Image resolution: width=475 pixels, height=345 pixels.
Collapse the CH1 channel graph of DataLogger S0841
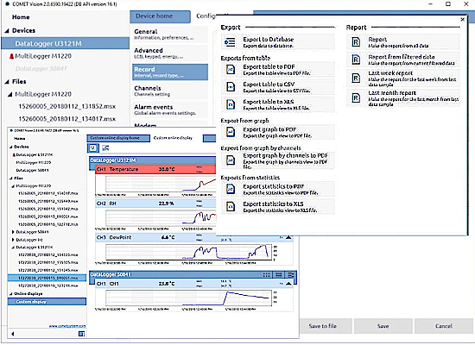point(288,284)
